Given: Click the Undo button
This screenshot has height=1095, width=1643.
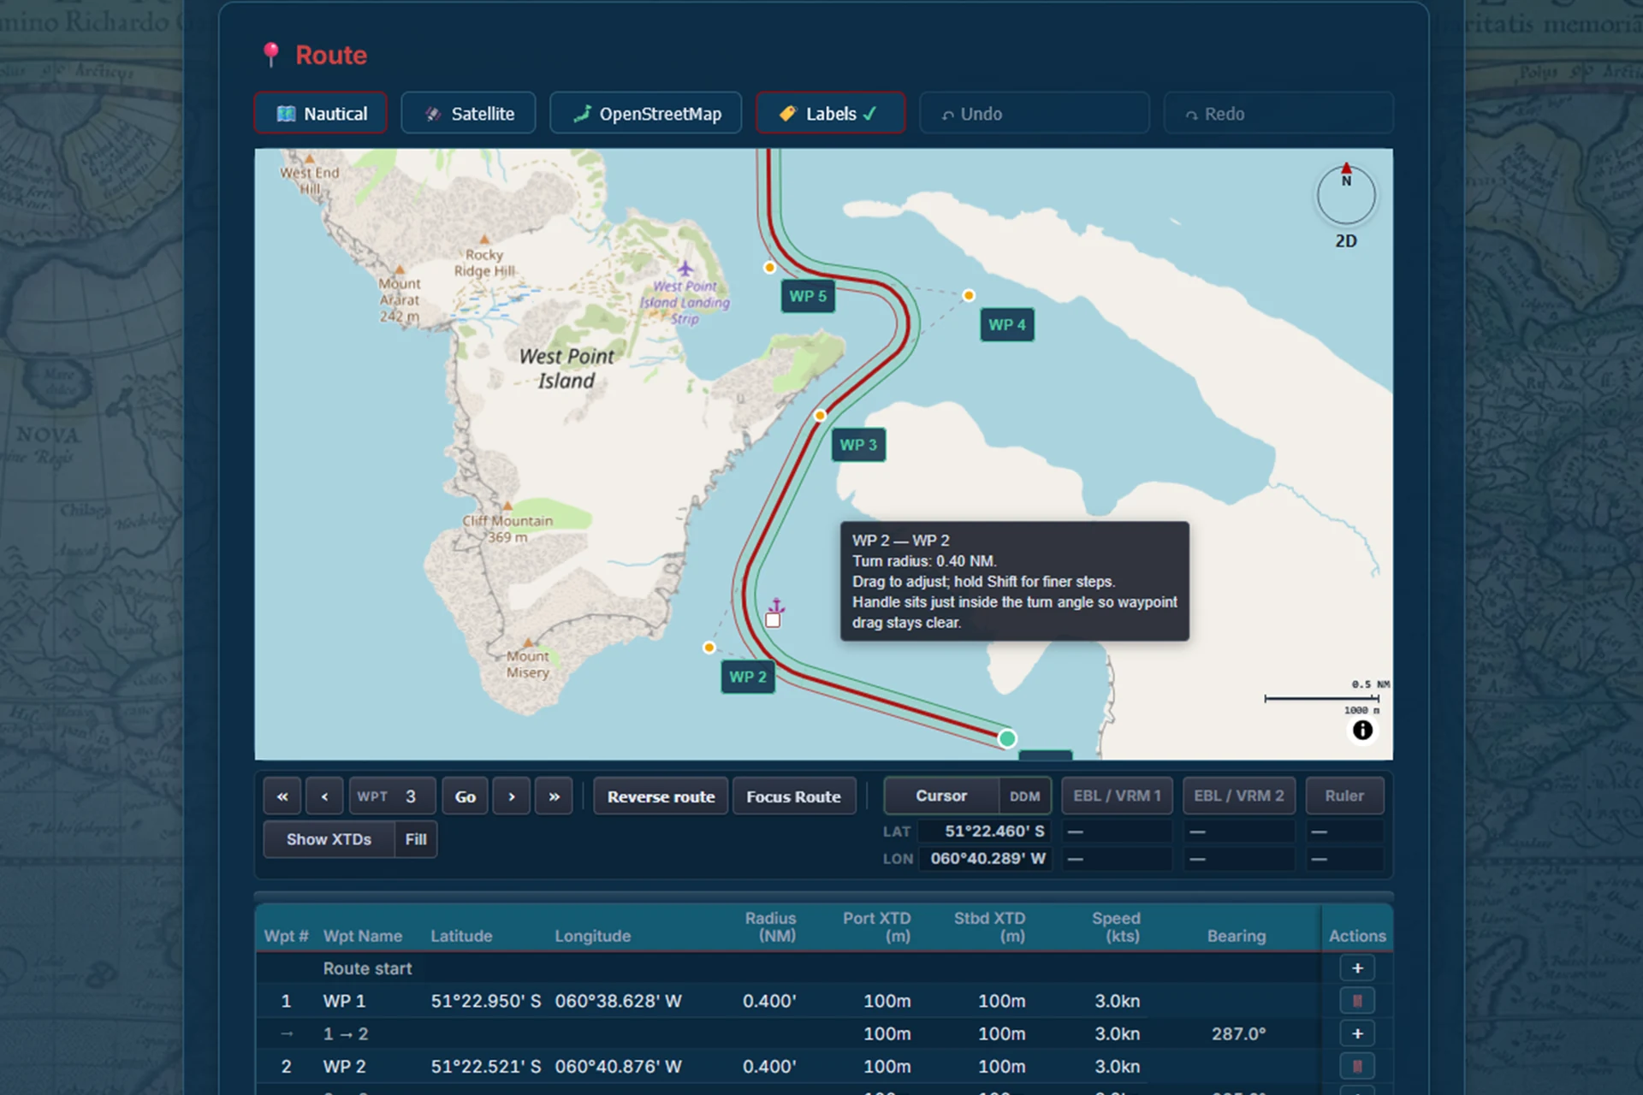Looking at the screenshot, I should coord(1035,114).
